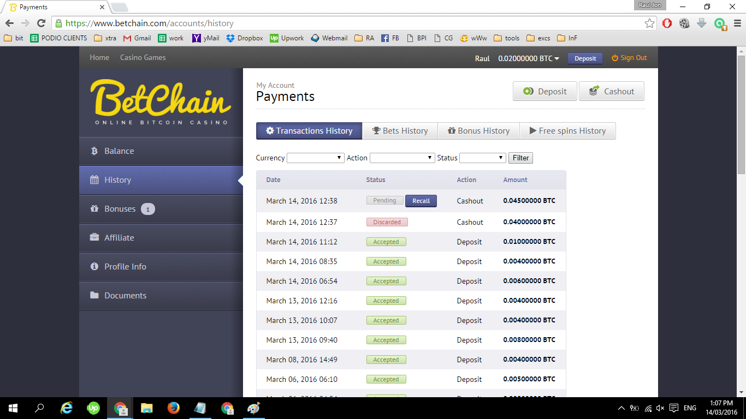746x419 pixels.
Task: Click the page vertical scrollbar thumb
Action: [x=741, y=115]
